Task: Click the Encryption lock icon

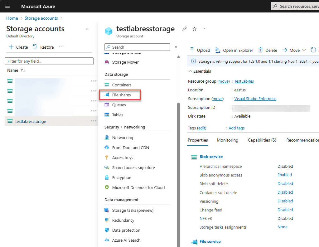Action: point(107,177)
